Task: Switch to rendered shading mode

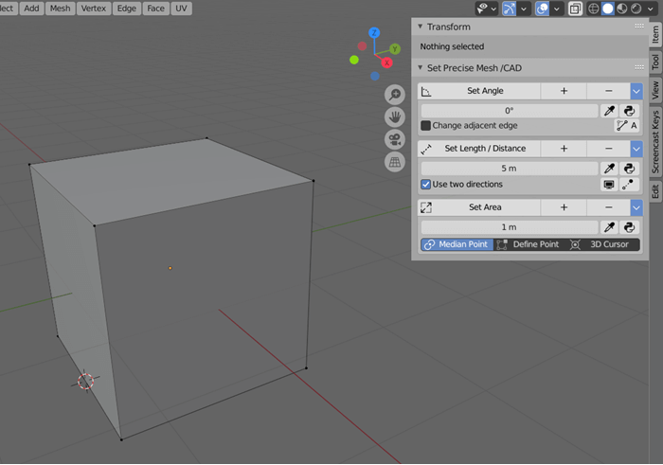Action: click(636, 9)
